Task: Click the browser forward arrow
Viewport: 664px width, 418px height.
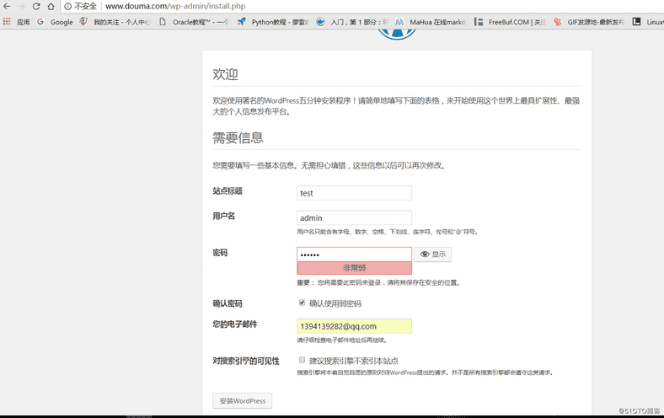Action: coord(21,7)
